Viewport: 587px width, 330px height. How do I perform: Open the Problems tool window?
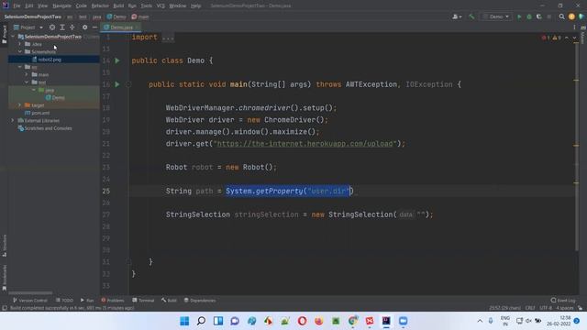112,301
